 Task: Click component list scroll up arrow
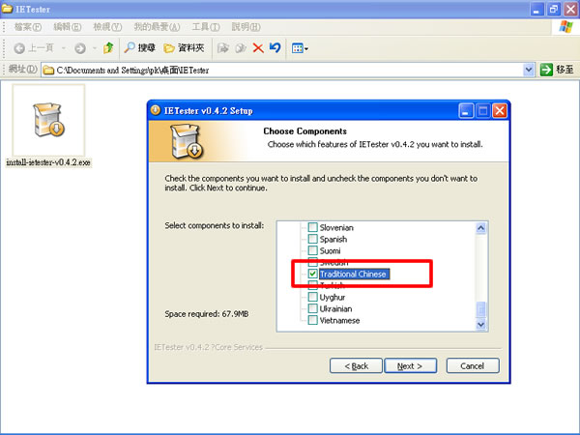click(480, 228)
